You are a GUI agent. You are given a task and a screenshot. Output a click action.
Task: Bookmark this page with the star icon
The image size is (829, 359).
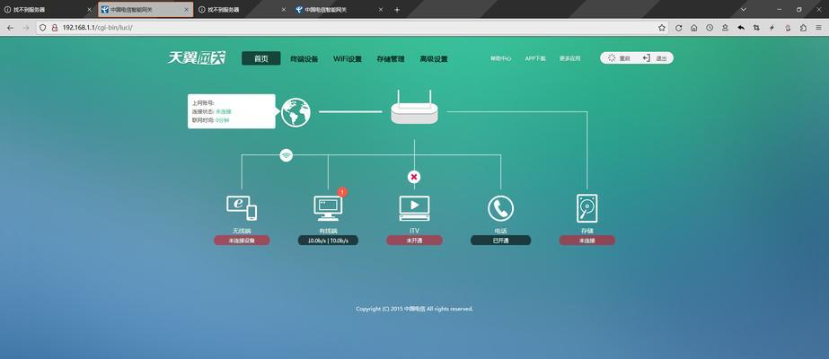tap(661, 28)
